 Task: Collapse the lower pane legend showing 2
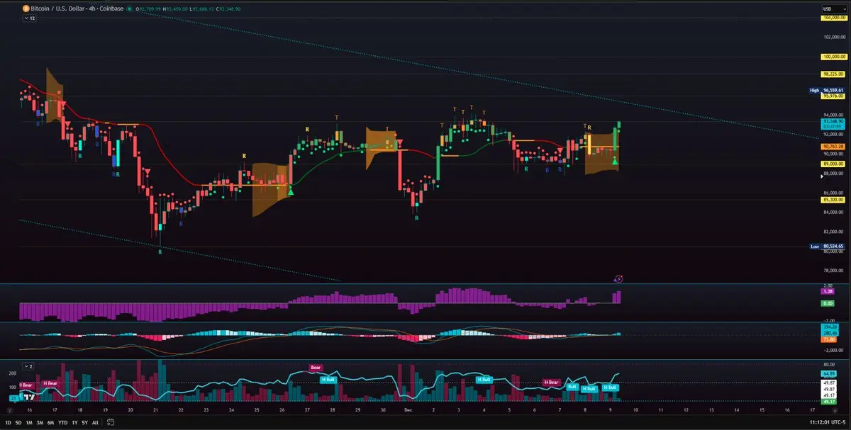coord(30,366)
